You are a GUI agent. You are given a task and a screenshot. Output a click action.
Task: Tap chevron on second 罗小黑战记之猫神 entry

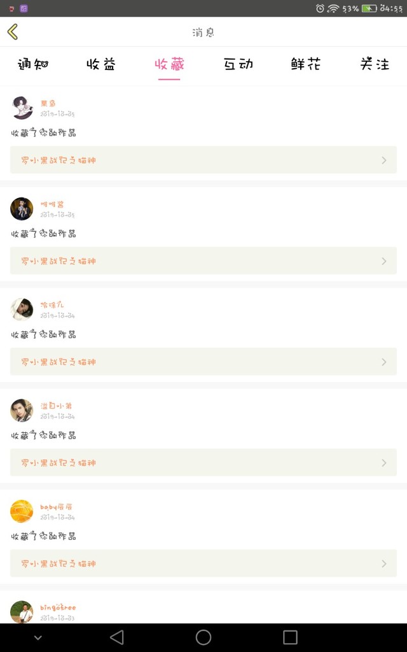click(x=383, y=261)
